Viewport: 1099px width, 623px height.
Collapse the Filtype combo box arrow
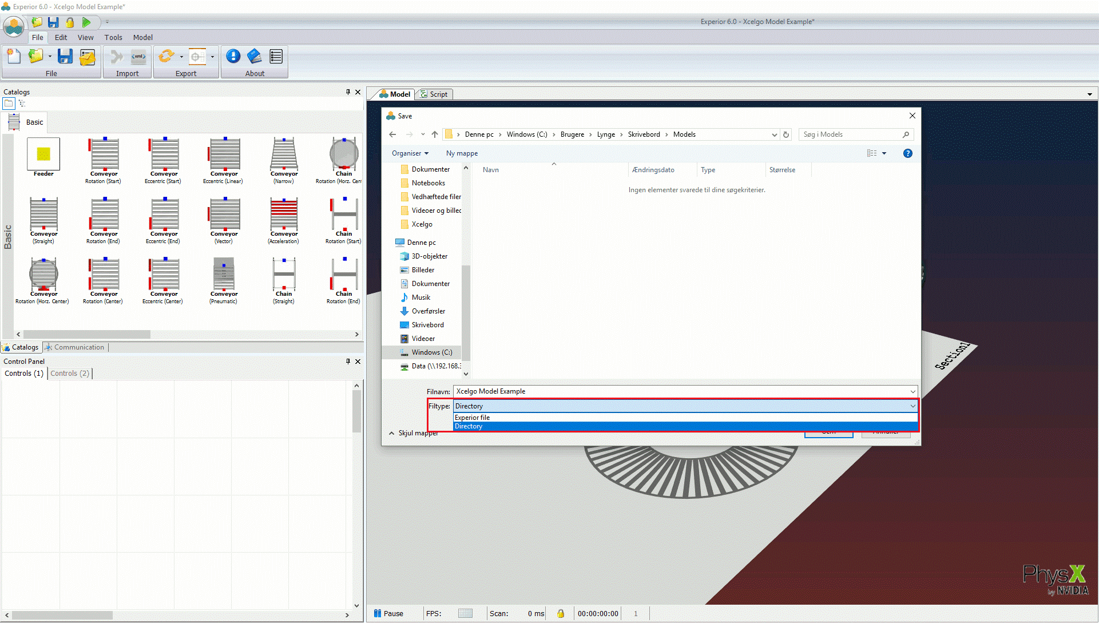click(x=912, y=406)
